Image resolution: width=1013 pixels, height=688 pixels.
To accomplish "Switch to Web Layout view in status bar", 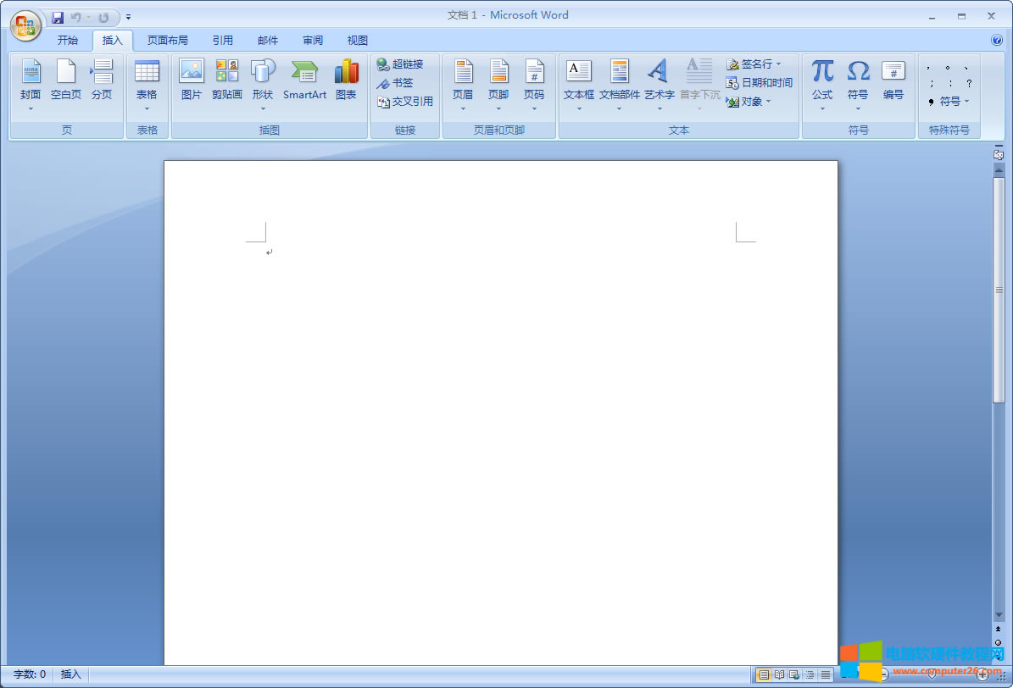I will [793, 674].
